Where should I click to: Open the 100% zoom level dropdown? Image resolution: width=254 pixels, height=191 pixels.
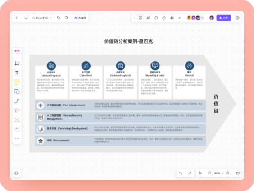219,173
